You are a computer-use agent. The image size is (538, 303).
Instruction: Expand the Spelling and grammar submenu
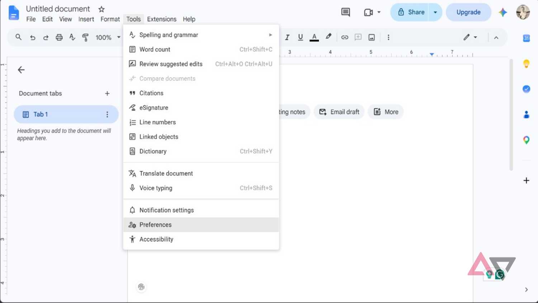click(x=201, y=35)
